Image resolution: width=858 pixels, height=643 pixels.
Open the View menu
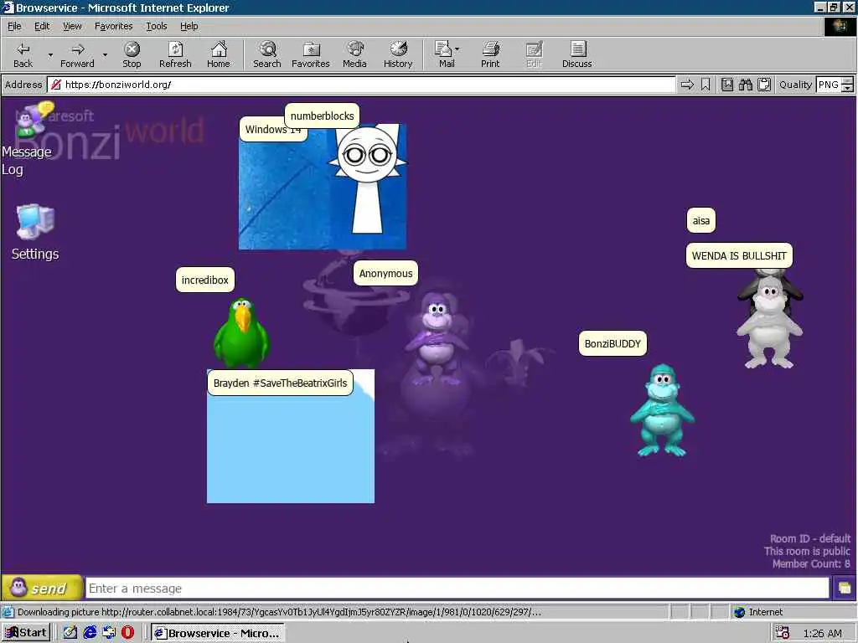72,26
